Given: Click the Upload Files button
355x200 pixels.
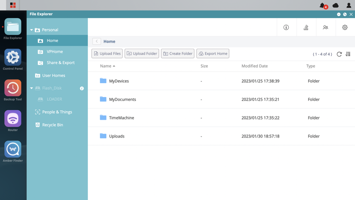Looking at the screenshot, I should (107, 53).
